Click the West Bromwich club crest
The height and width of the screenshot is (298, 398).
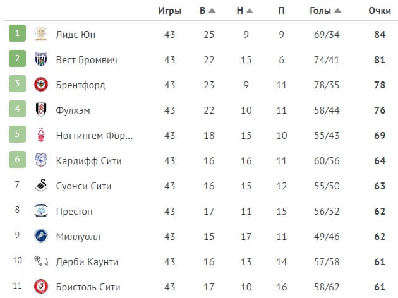click(x=41, y=59)
